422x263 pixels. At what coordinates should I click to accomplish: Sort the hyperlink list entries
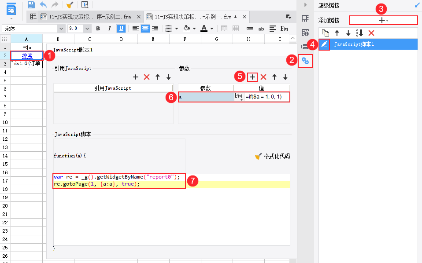click(x=360, y=33)
